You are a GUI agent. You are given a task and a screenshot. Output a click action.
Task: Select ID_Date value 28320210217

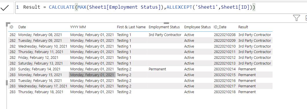[x=225, y=86]
